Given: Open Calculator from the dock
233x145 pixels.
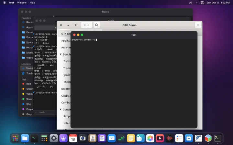Looking at the screenshot, I should click(44, 139).
